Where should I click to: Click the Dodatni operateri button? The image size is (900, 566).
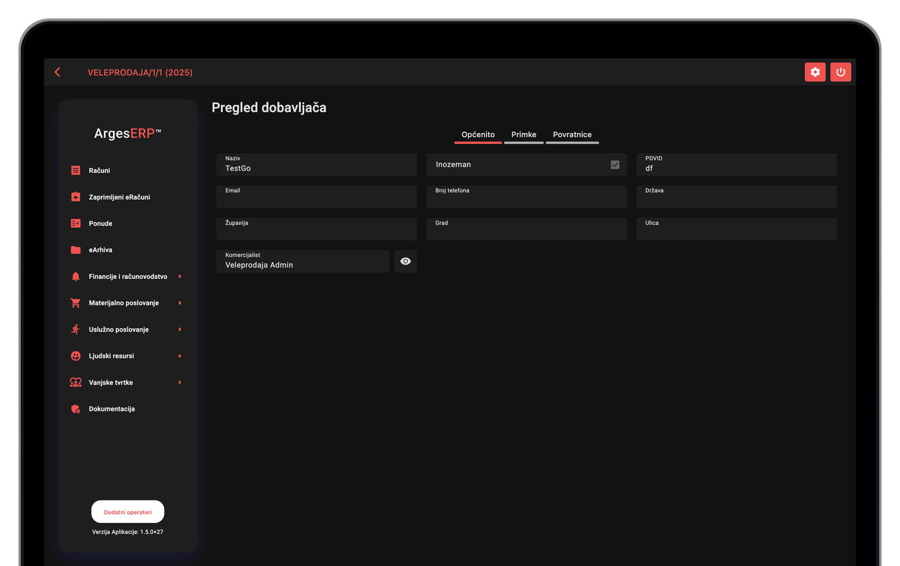click(128, 512)
